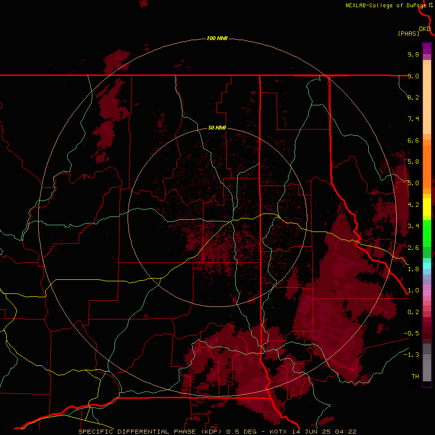Viewport: 435px width, 435px height.
Task: Pick the bright green swatch on the color bar
Action: 427,233
